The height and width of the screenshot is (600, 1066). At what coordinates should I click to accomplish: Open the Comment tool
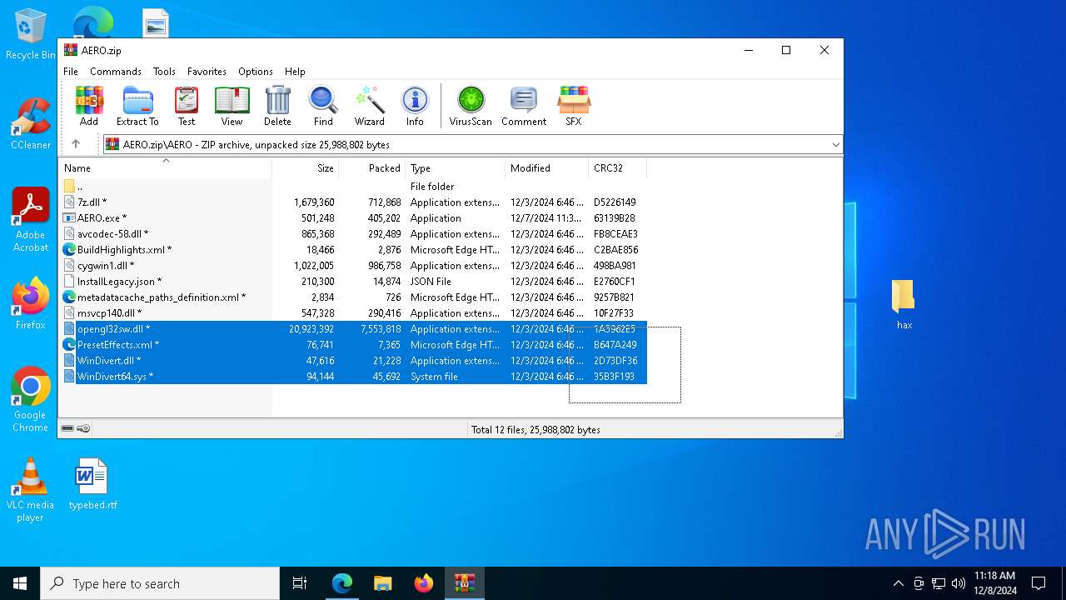(x=524, y=106)
